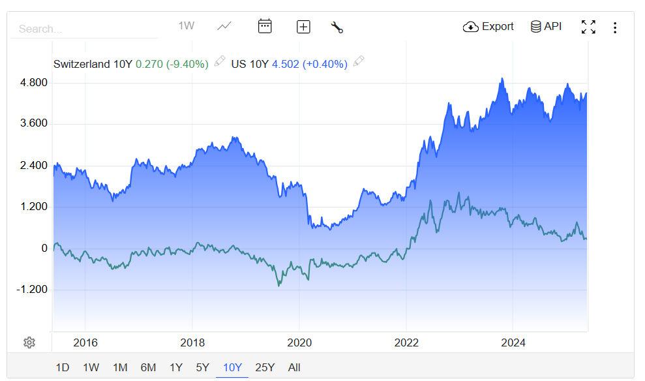Open the three-dot more options menu

point(615,27)
